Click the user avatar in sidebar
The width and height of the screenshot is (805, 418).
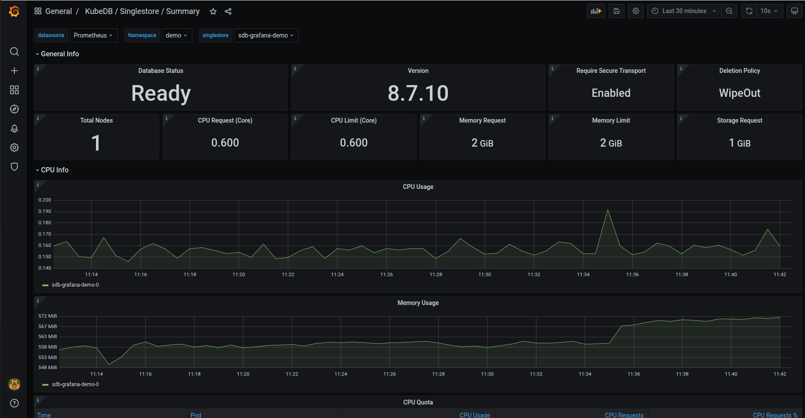click(14, 384)
